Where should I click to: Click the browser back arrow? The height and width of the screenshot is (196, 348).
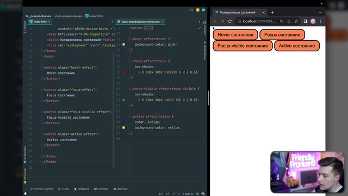click(215, 21)
